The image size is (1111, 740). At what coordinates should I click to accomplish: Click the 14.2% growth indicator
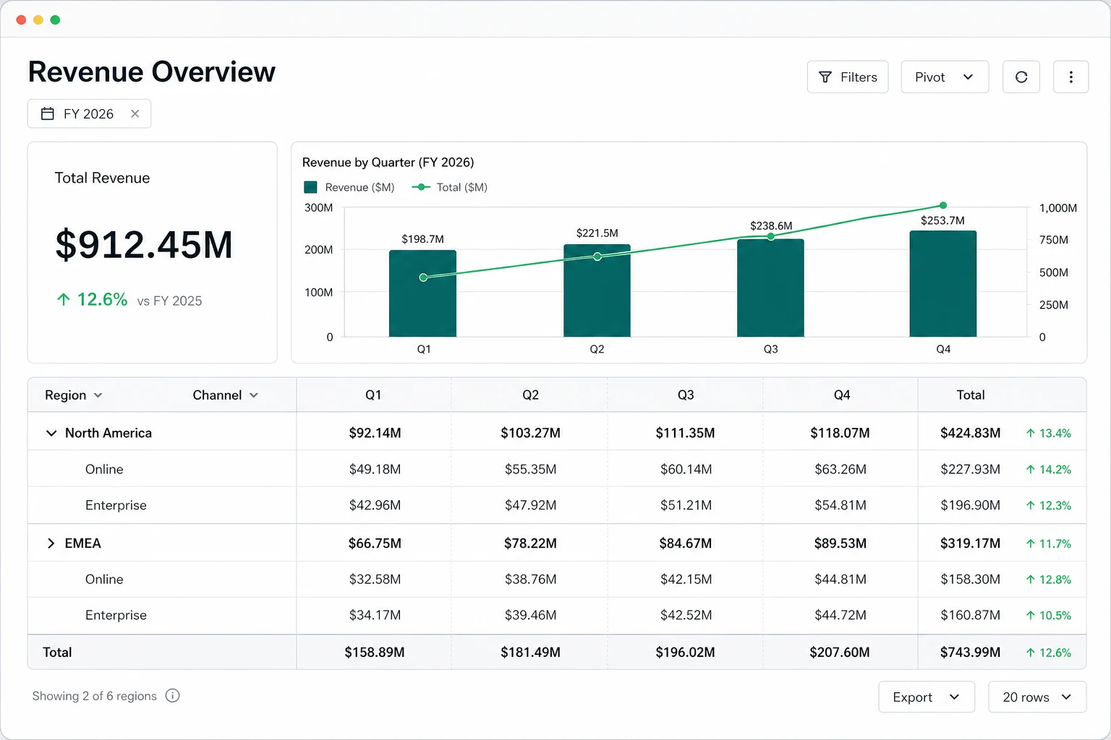click(x=1048, y=470)
